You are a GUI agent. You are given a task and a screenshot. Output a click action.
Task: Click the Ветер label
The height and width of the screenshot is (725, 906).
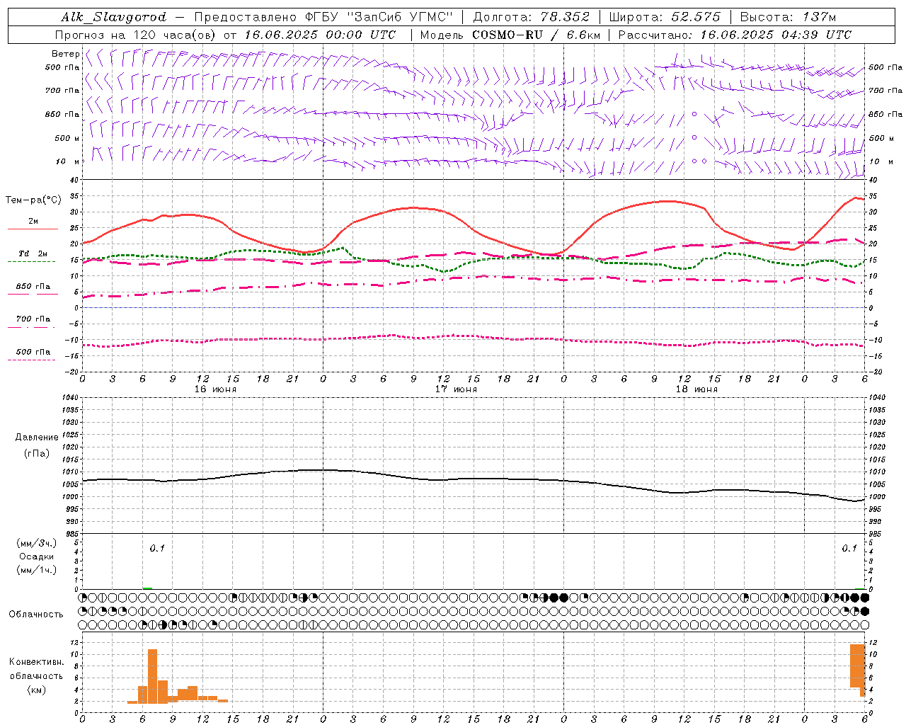(x=65, y=54)
